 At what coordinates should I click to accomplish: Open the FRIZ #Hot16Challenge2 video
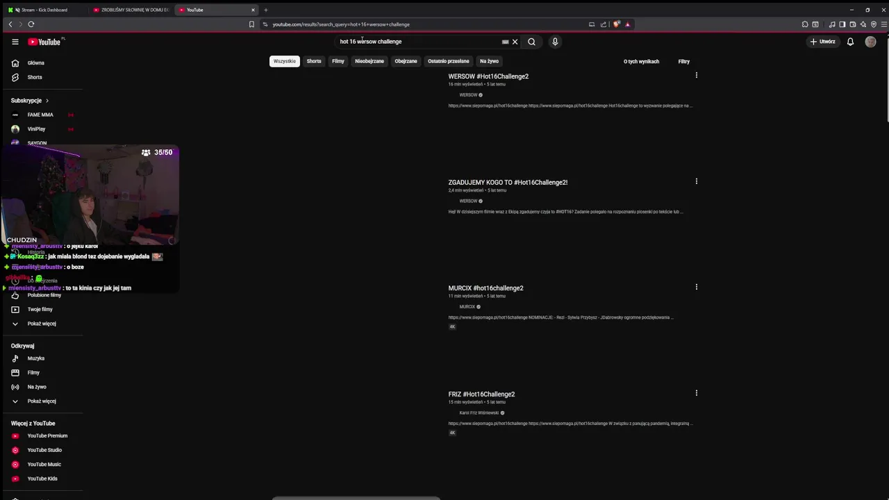pos(481,394)
